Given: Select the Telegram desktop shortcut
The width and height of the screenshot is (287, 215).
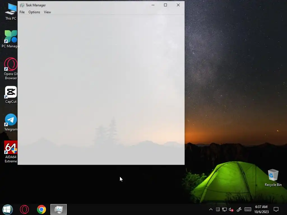Looking at the screenshot, I should coord(11,123).
